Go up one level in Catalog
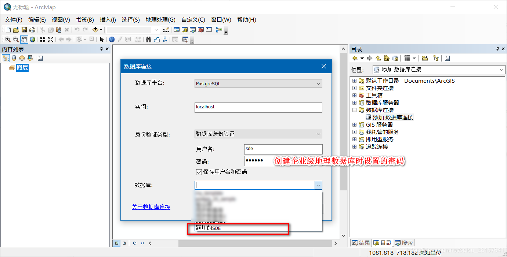 (x=378, y=58)
